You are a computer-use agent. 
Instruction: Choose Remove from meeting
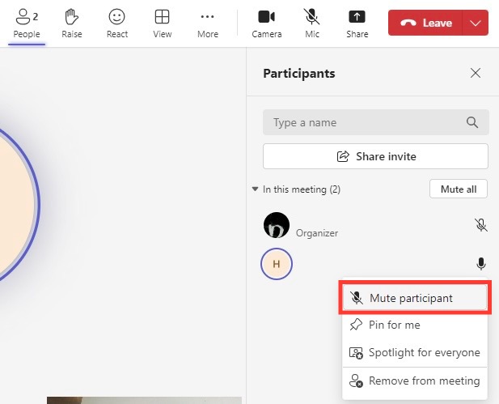415,381
